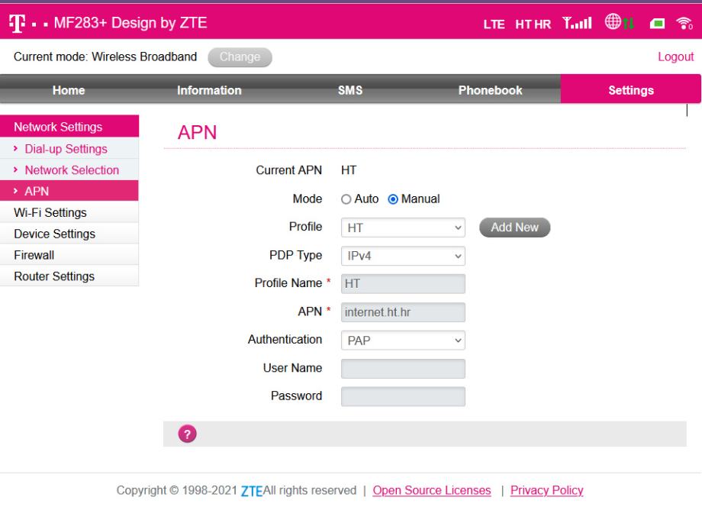Open the Authentication dropdown

point(403,341)
